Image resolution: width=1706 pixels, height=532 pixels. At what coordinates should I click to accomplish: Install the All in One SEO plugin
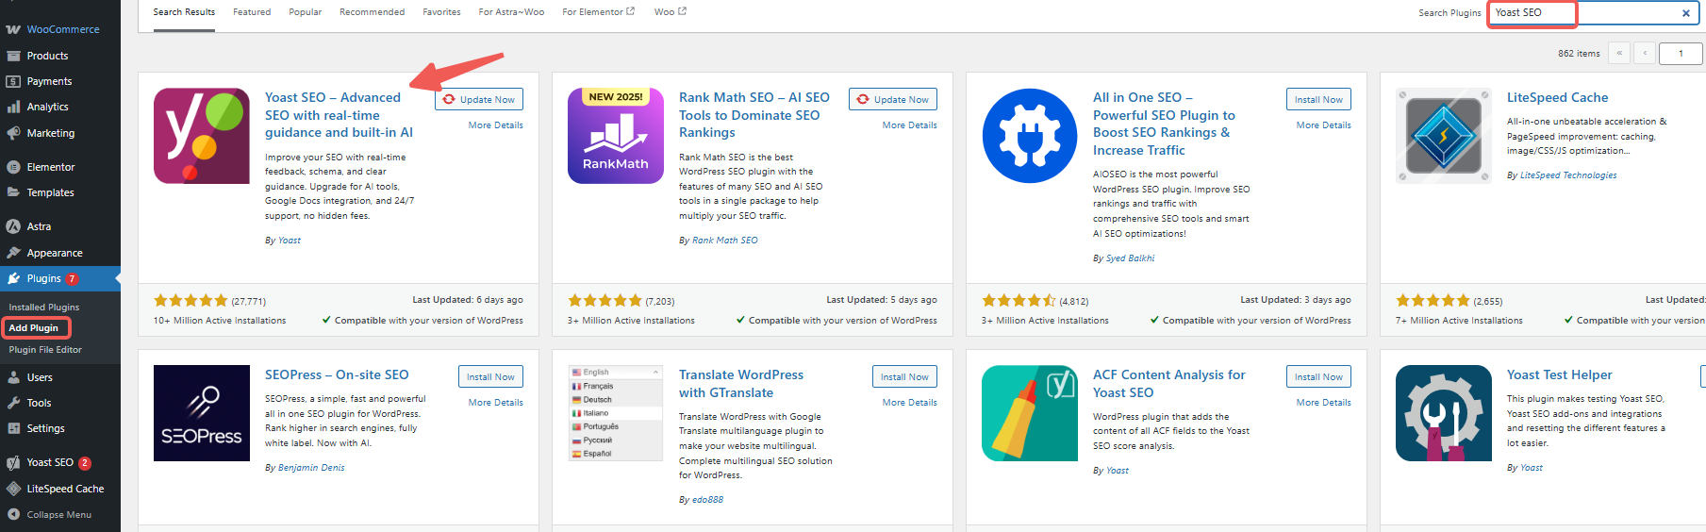1318,100
